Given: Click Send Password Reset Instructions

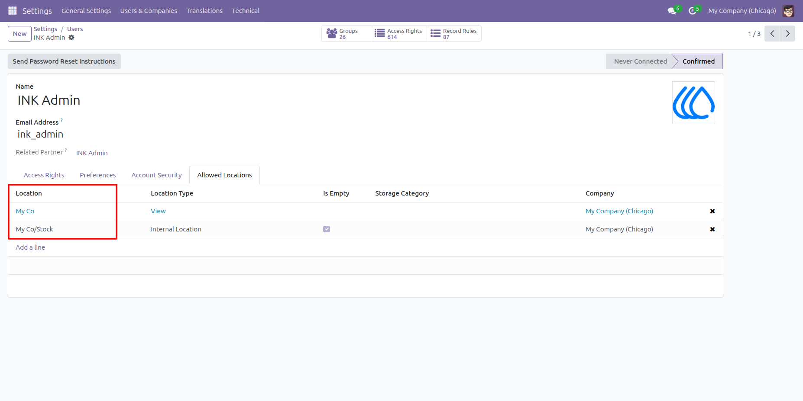Looking at the screenshot, I should [64, 61].
